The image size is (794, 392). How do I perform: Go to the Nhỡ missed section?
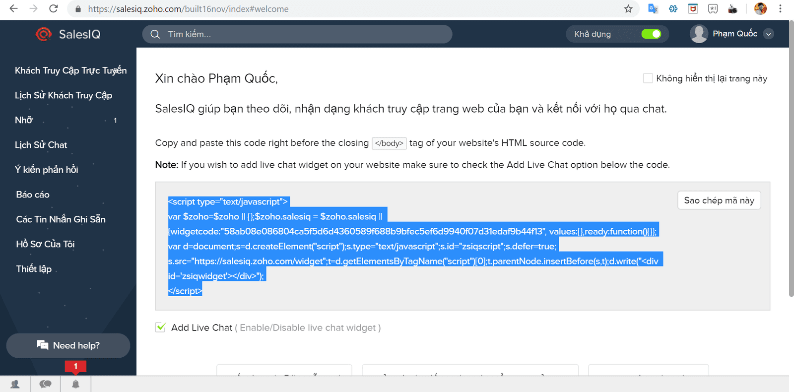[24, 120]
